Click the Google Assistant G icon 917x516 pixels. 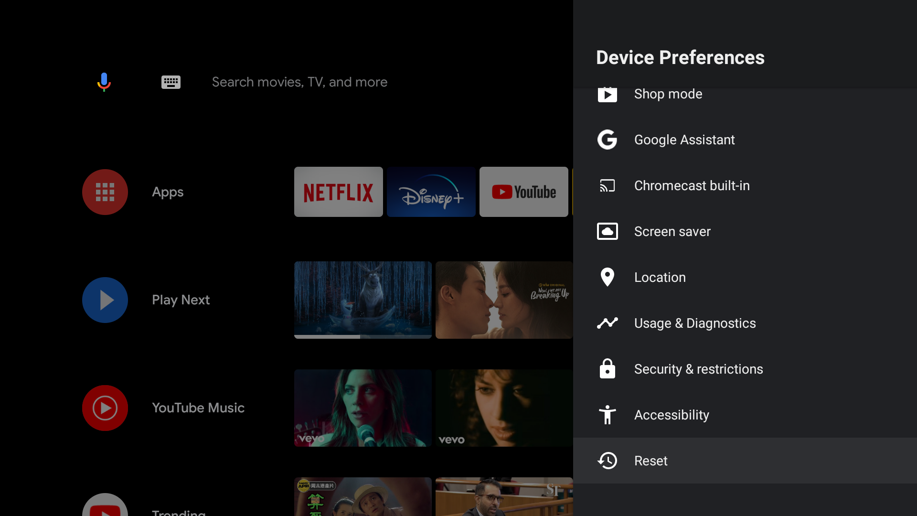tap(607, 140)
